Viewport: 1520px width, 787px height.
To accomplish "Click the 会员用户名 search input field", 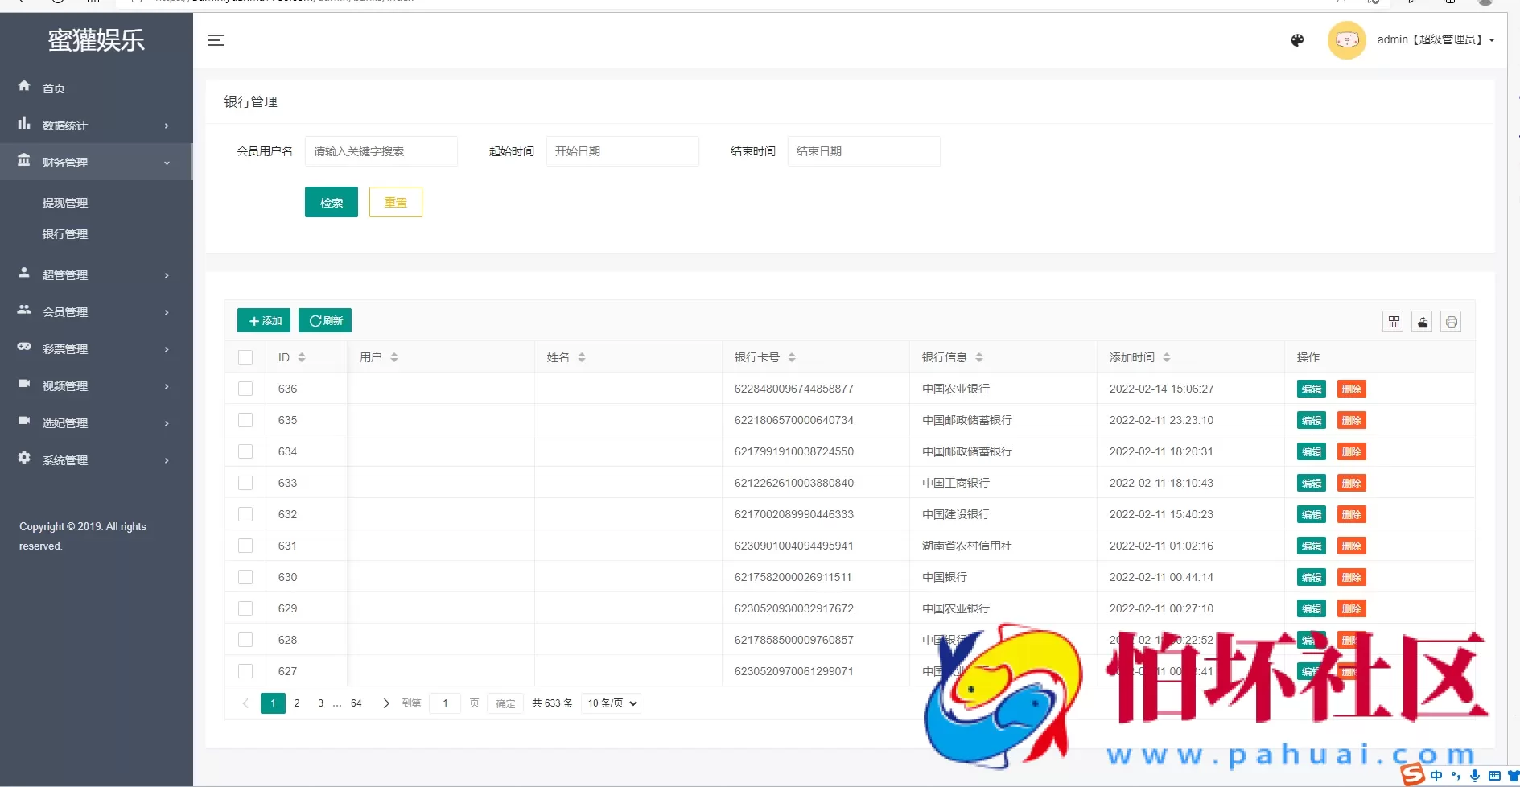I will pyautogui.click(x=381, y=150).
